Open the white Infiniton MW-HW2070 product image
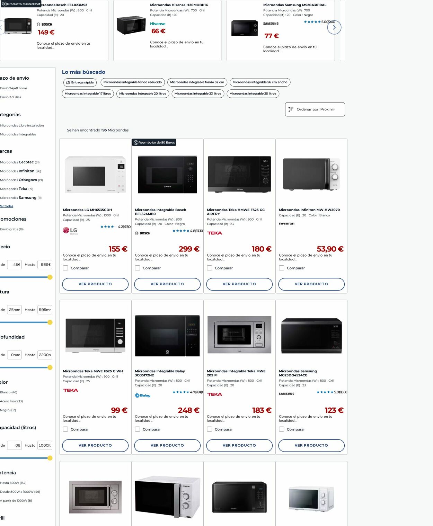The width and height of the screenshot is (433, 526). point(311,174)
